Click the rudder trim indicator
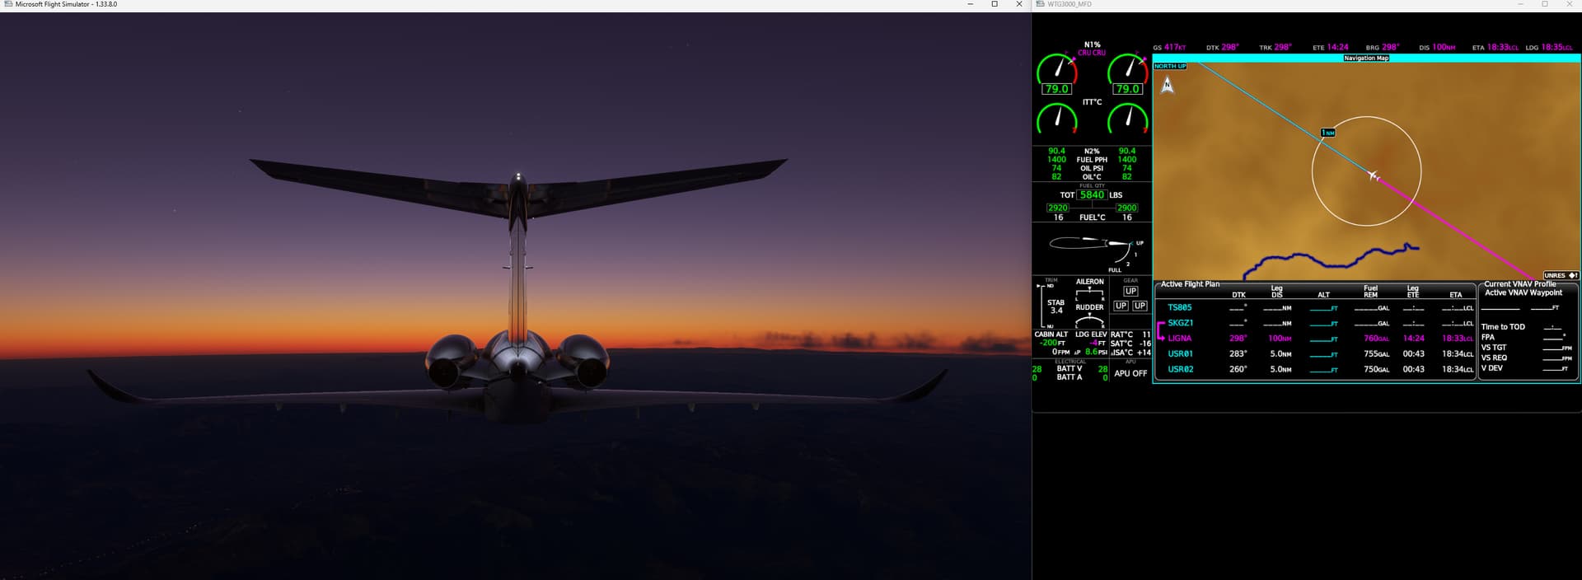 pyautogui.click(x=1089, y=319)
